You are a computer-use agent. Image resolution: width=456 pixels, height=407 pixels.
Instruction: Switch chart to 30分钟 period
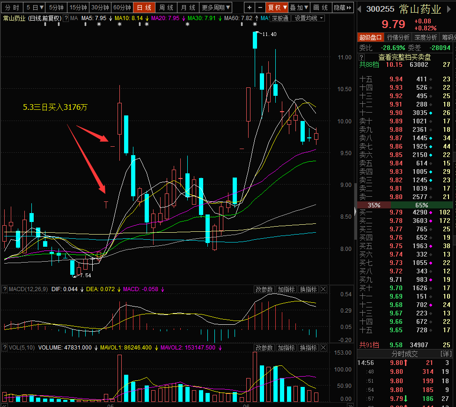[x=100, y=7]
